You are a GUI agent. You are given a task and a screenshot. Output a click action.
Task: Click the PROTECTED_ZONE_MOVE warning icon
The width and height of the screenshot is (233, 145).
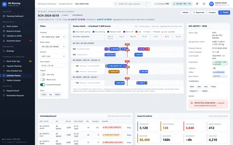(192, 103)
